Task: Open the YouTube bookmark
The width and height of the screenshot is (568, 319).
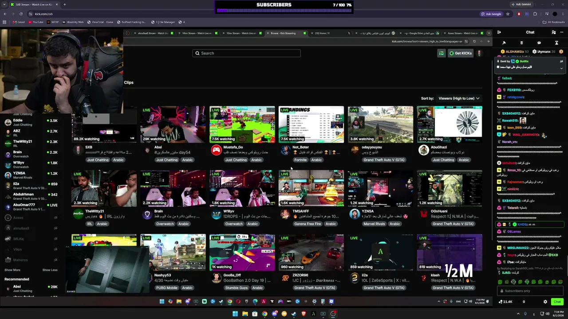Action: [36, 22]
